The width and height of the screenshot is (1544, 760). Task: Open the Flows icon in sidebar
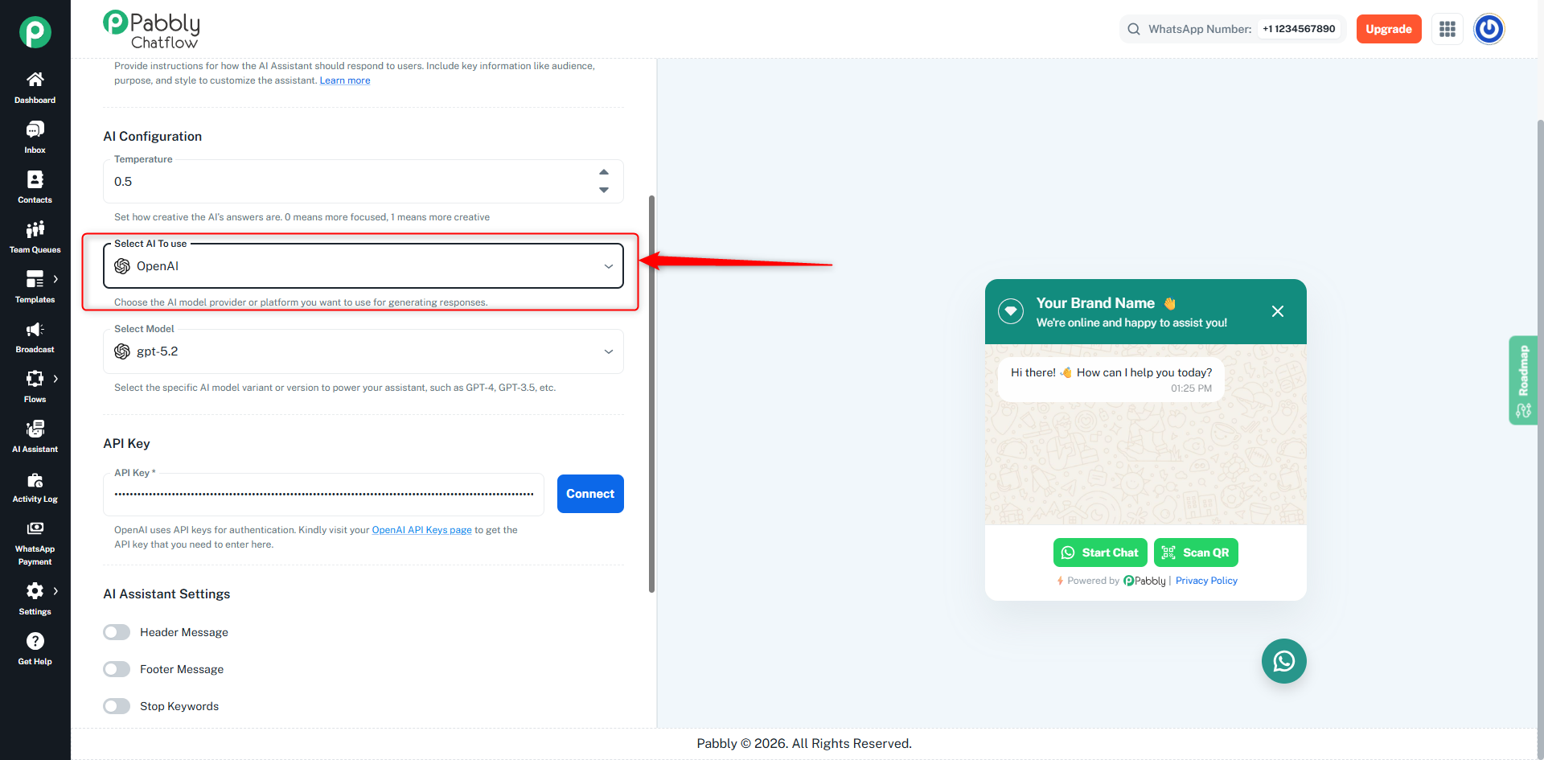(35, 379)
